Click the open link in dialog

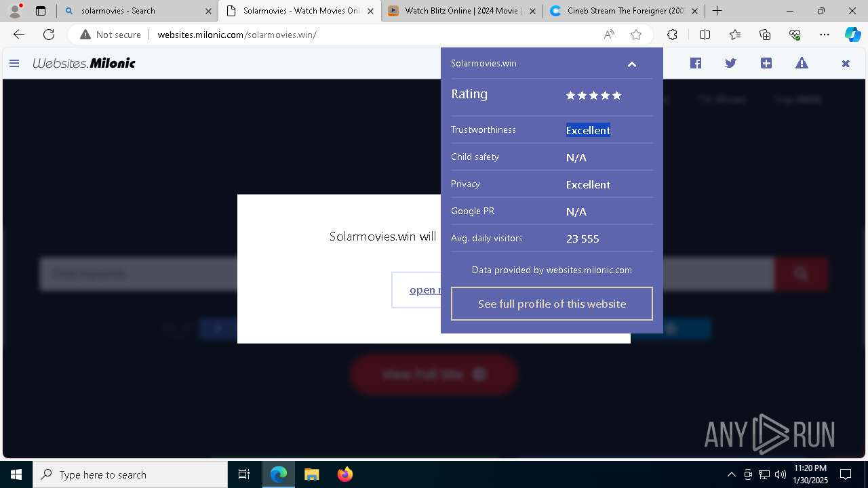click(425, 290)
